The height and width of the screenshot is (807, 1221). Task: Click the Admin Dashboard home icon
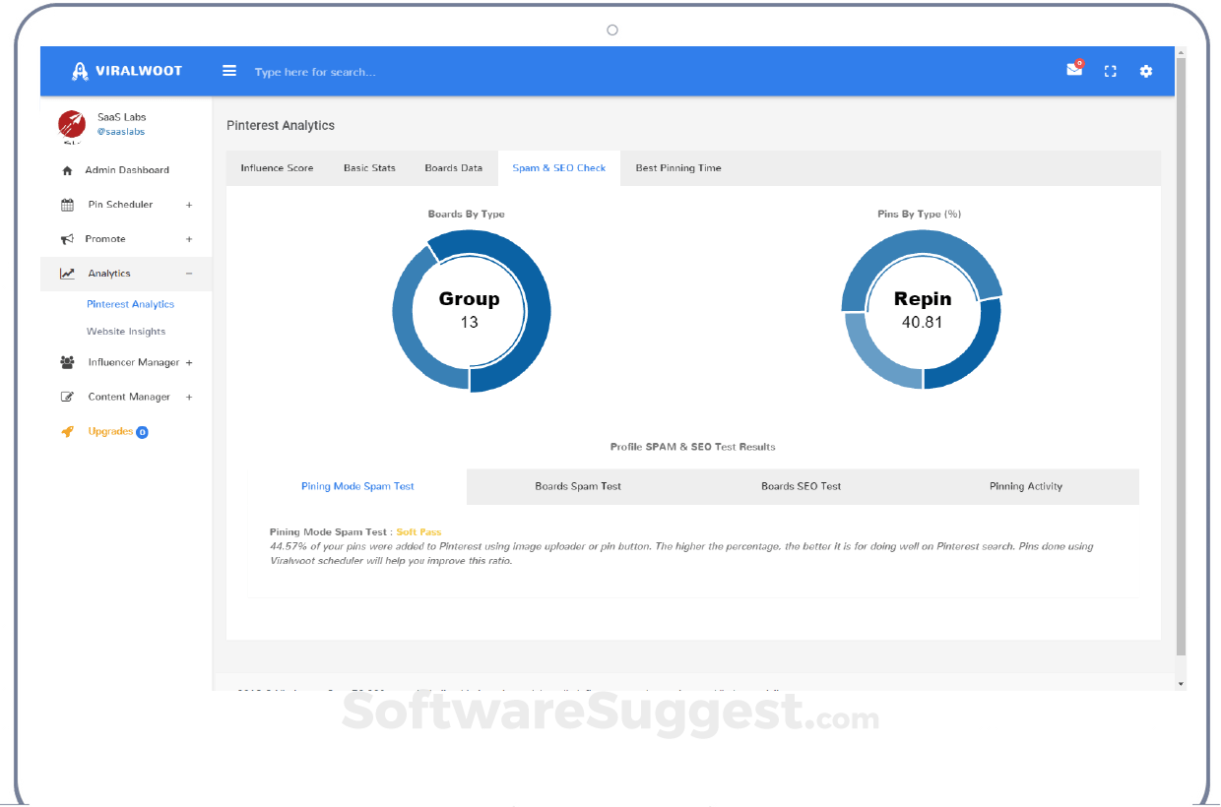pos(67,170)
